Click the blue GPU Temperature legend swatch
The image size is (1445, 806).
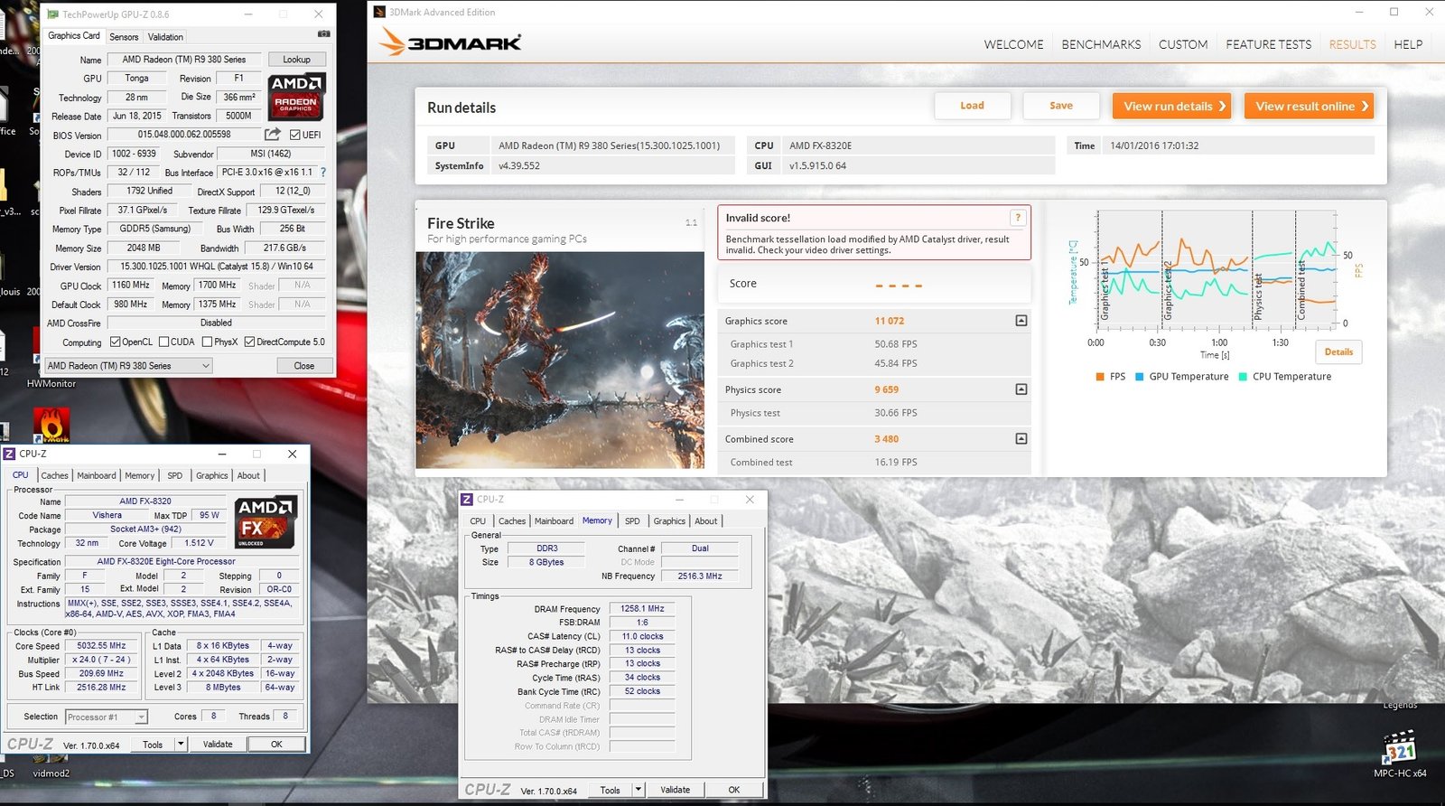coord(1140,377)
